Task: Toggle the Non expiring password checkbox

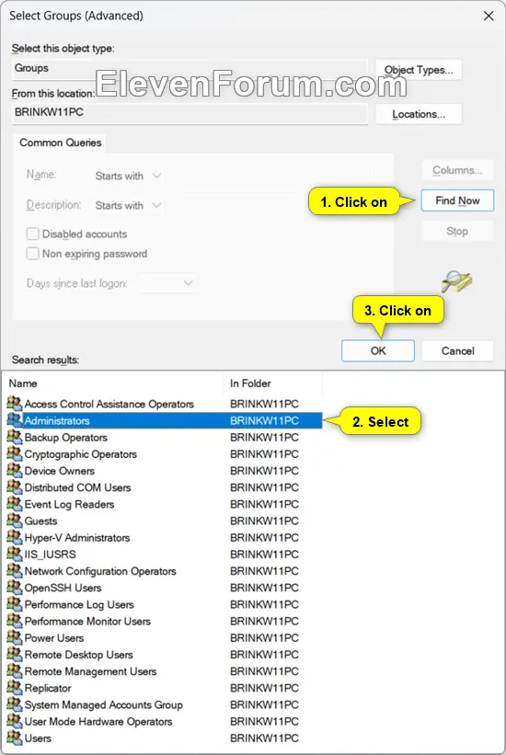Action: click(33, 254)
